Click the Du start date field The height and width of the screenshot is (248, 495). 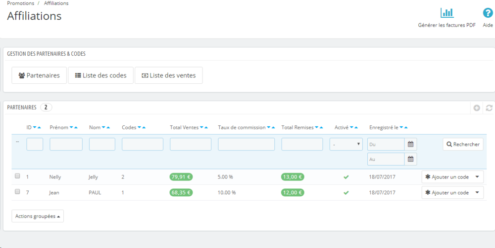click(386, 144)
